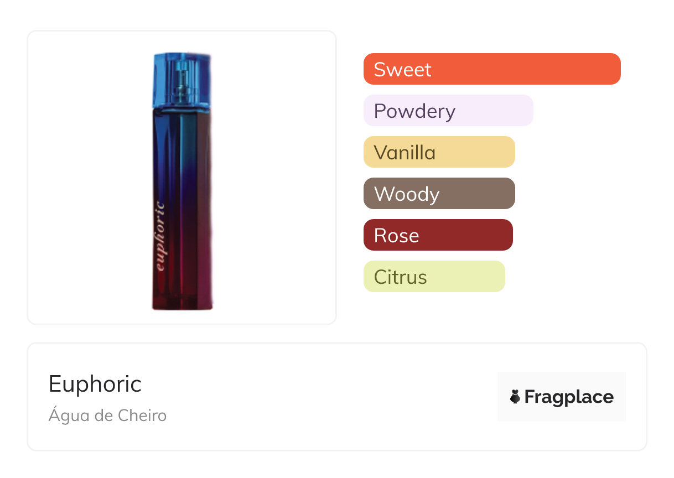The width and height of the screenshot is (674, 478).
Task: Click the Fragplace wordmark text
Action: [568, 397]
